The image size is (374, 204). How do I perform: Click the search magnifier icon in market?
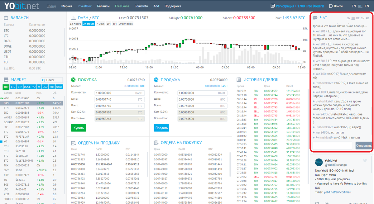point(44,80)
